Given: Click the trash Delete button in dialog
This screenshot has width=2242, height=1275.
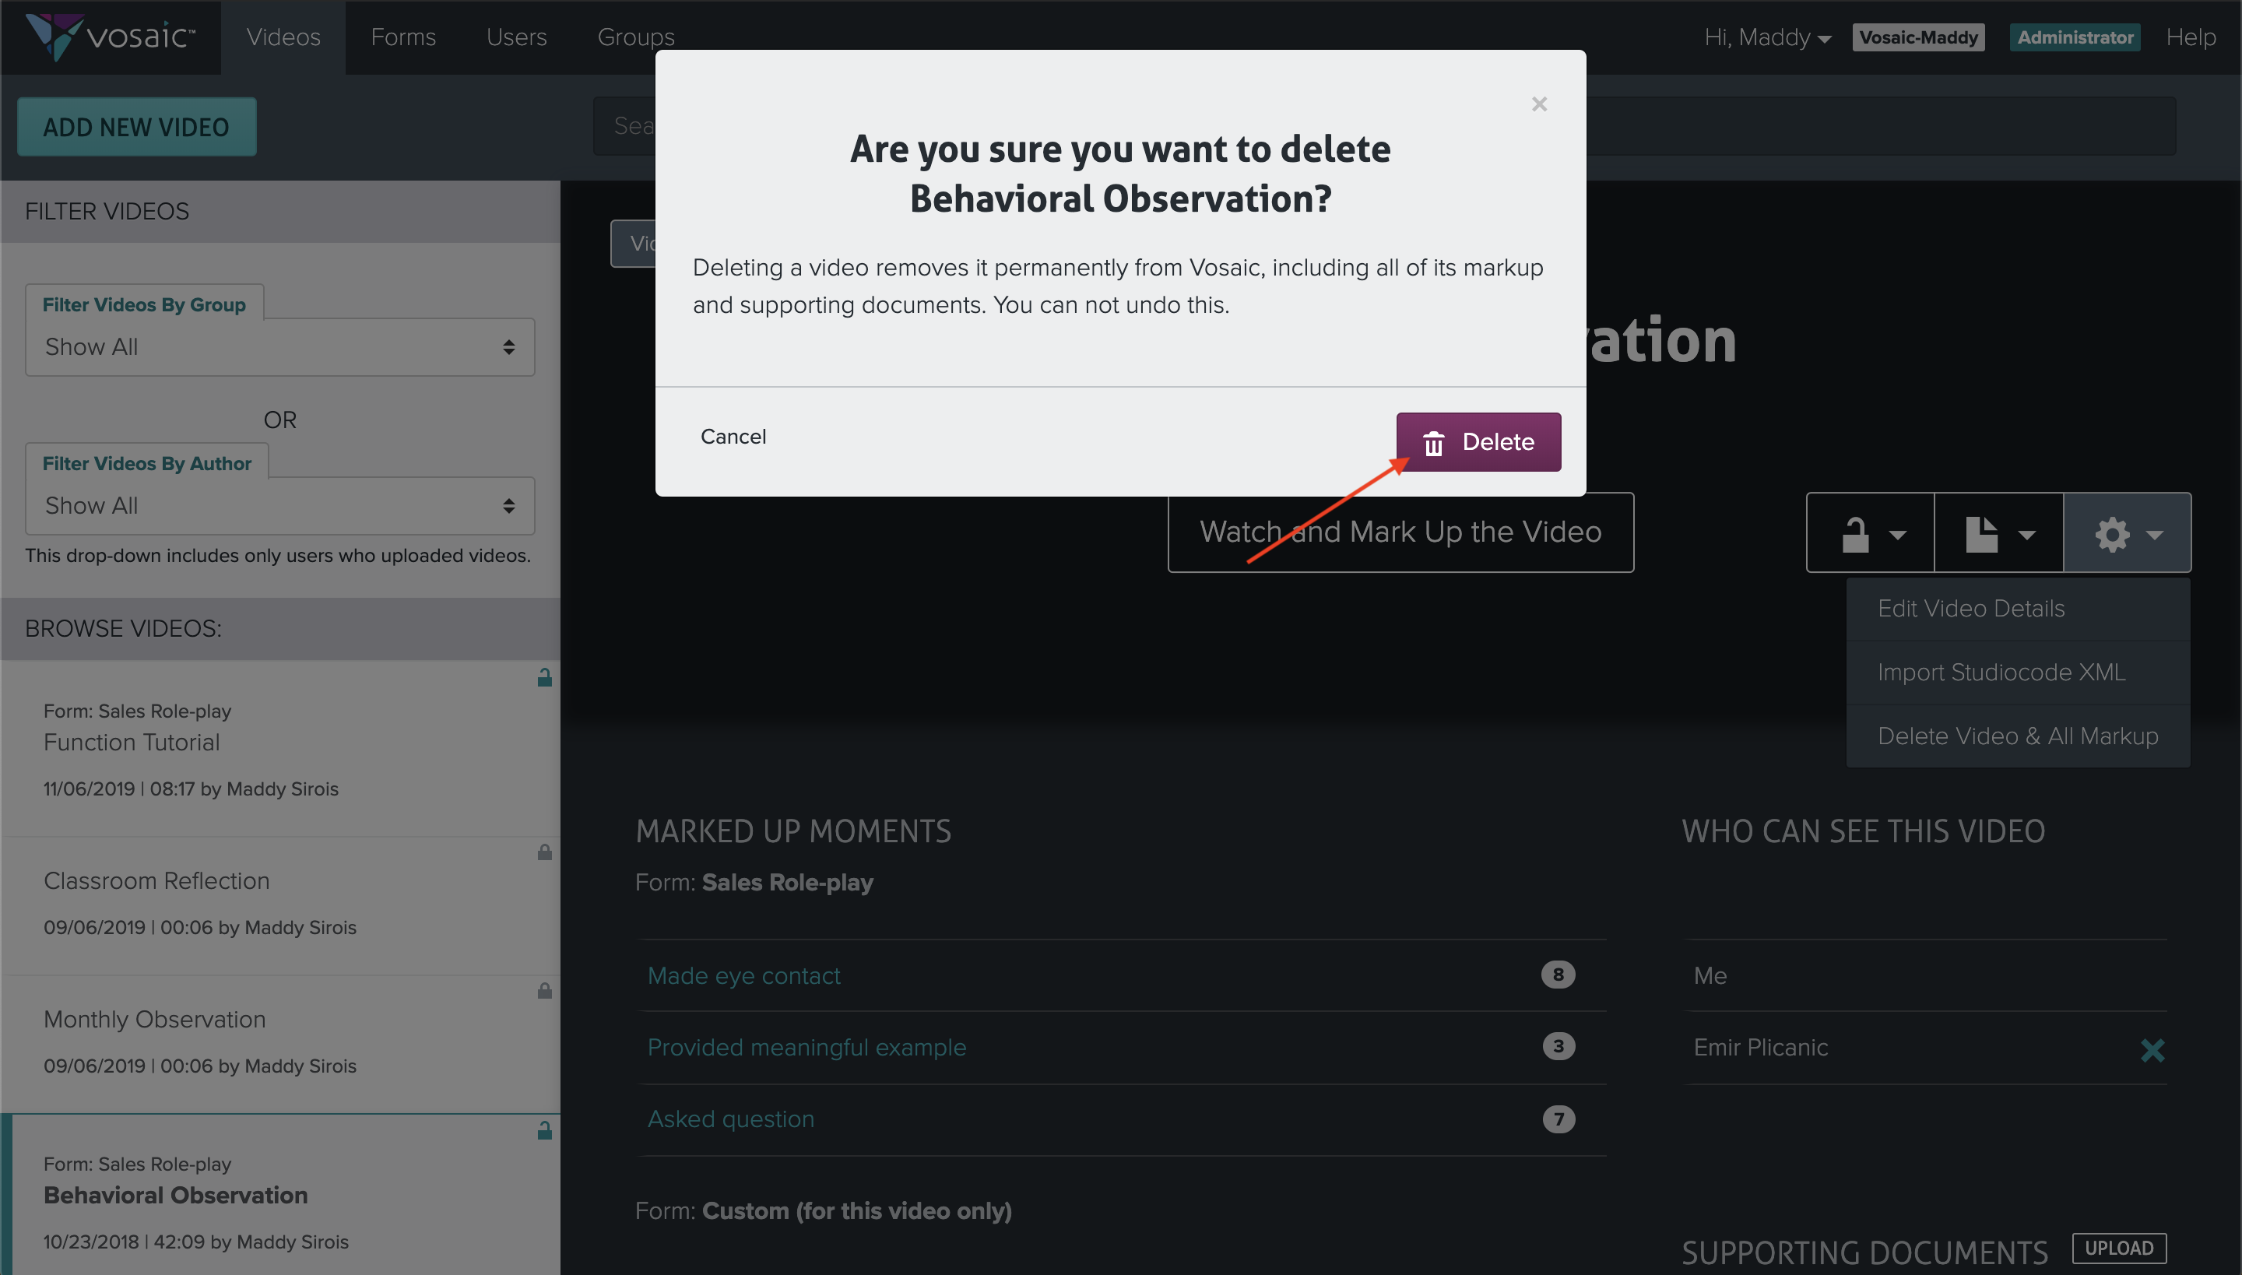Looking at the screenshot, I should (x=1478, y=442).
